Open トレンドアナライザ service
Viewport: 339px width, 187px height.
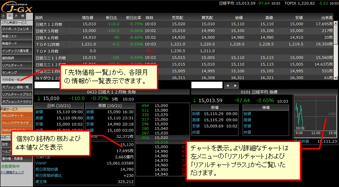(x=16, y=123)
